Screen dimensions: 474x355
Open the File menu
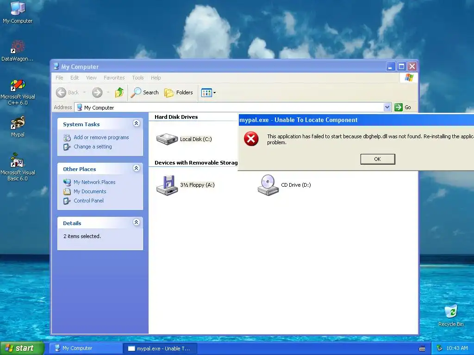[x=59, y=78]
